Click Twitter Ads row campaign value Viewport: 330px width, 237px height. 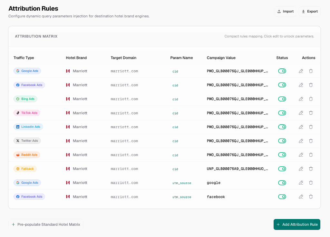(238, 141)
